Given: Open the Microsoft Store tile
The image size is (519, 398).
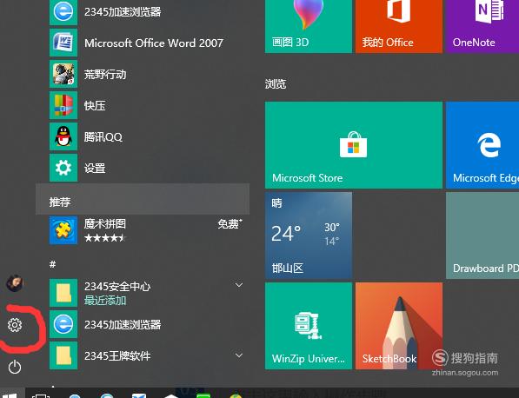Looking at the screenshot, I should [x=354, y=145].
